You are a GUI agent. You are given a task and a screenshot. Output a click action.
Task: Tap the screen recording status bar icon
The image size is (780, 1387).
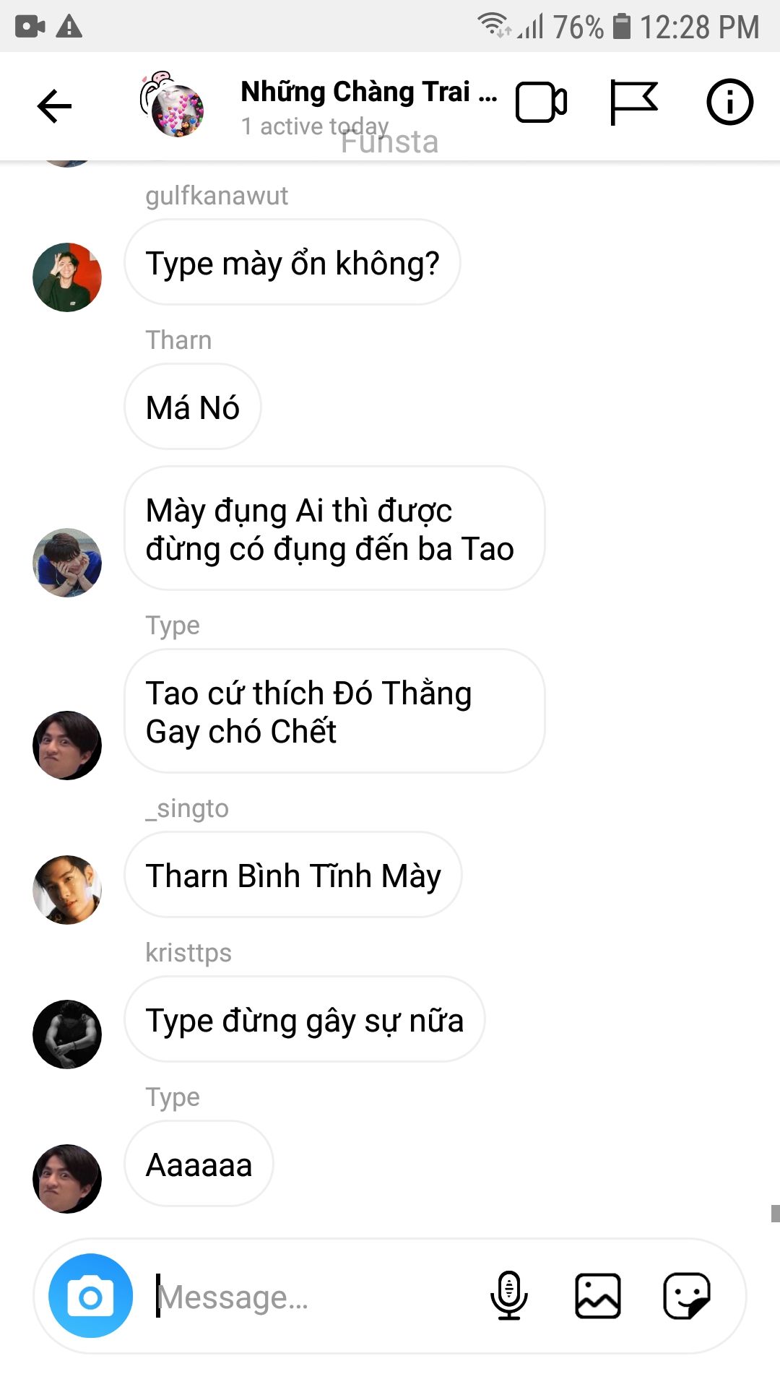click(30, 27)
